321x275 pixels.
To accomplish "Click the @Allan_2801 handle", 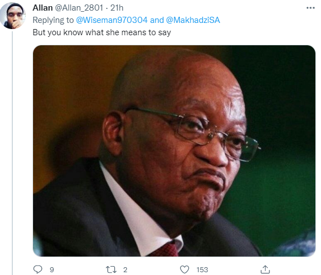I will point(79,8).
